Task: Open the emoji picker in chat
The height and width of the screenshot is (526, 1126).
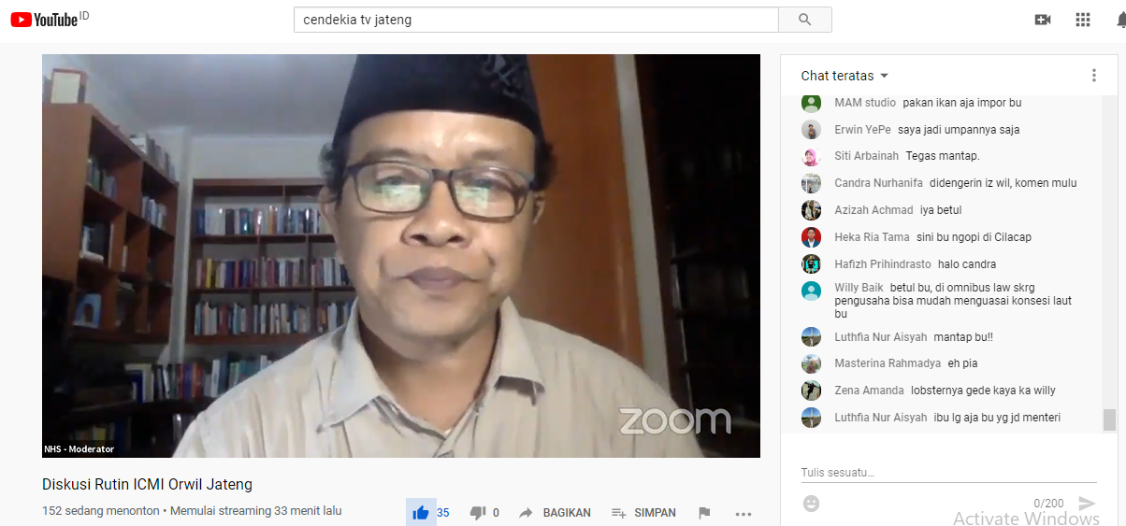Action: [x=811, y=504]
